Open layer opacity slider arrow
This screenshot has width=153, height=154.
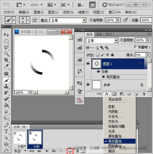click(x=148, y=40)
